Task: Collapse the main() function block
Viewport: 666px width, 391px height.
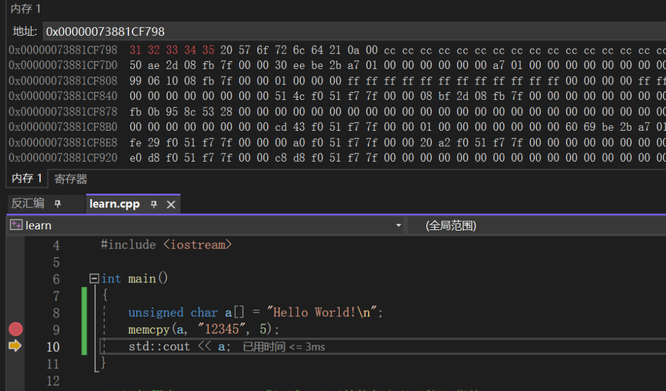Action: pos(94,279)
